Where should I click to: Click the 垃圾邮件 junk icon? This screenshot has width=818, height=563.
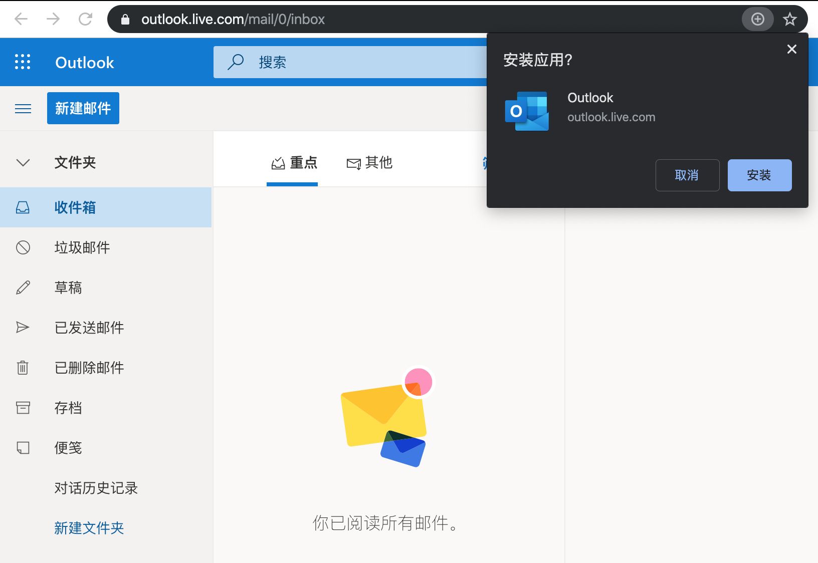coord(23,247)
